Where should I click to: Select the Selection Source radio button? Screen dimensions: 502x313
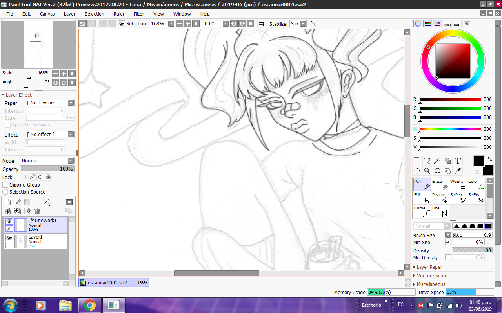(5, 192)
